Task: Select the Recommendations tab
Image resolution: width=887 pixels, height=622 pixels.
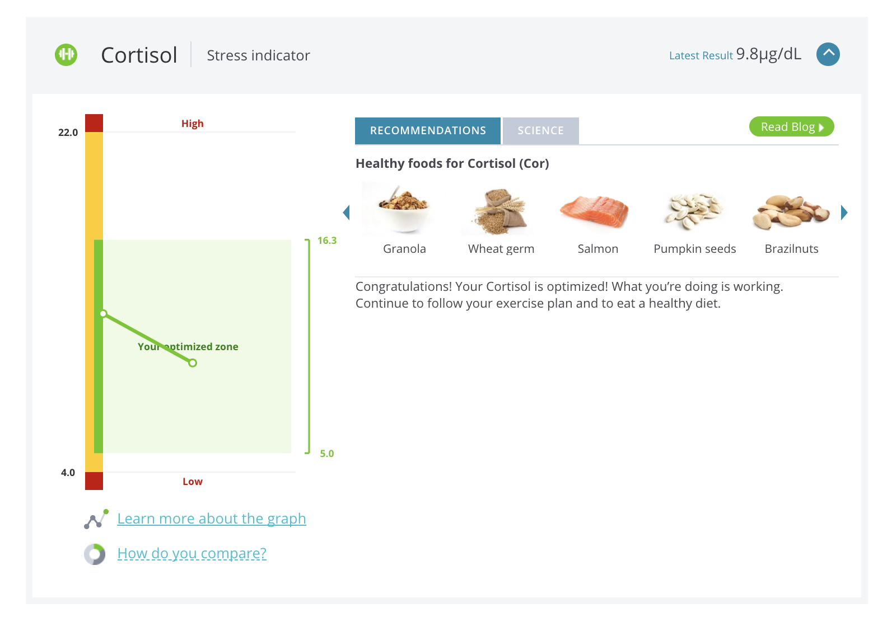Action: point(428,130)
